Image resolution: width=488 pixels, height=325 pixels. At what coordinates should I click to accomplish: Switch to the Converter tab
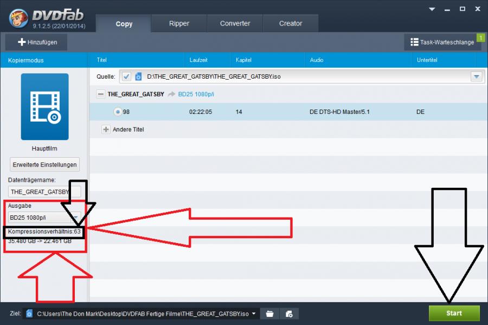pos(235,23)
